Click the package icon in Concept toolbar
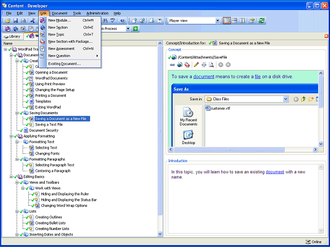The image size is (330, 247). pyautogui.click(x=187, y=65)
